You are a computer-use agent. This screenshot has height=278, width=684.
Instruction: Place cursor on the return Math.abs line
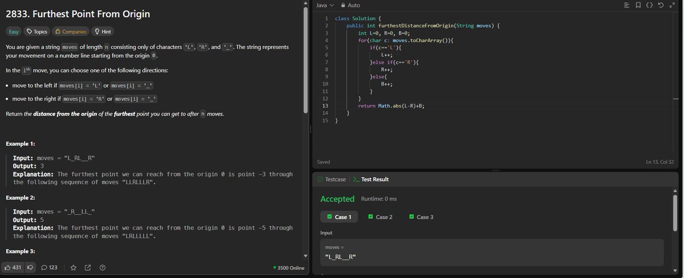point(392,105)
